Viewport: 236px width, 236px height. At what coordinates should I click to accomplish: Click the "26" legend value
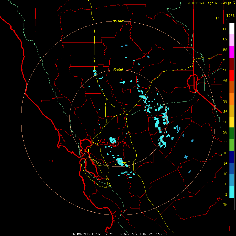coord(225,132)
